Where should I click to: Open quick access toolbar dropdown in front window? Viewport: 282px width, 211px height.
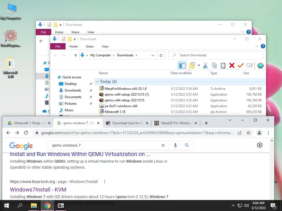click(x=75, y=39)
